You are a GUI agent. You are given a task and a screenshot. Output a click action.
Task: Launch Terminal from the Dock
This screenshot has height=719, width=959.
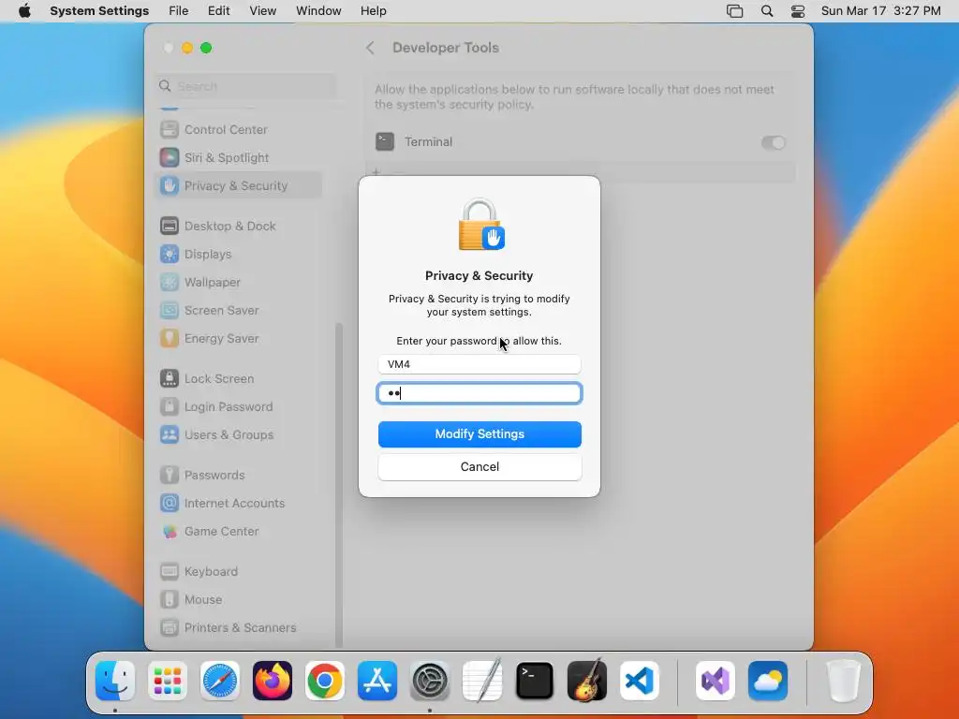pyautogui.click(x=535, y=681)
